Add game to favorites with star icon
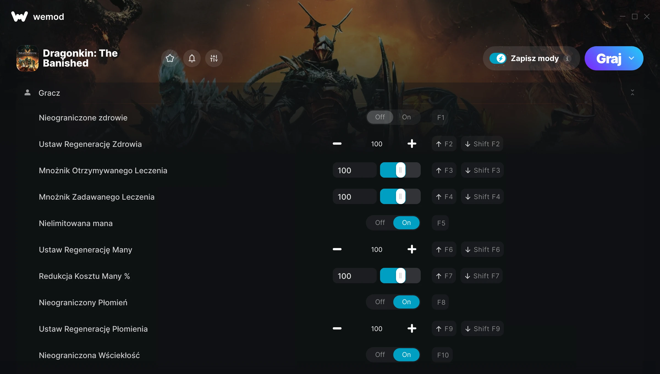660x374 pixels. coord(170,58)
